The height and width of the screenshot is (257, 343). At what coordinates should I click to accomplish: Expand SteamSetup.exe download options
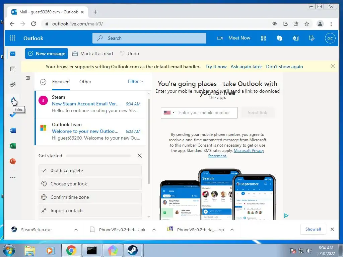(76, 230)
